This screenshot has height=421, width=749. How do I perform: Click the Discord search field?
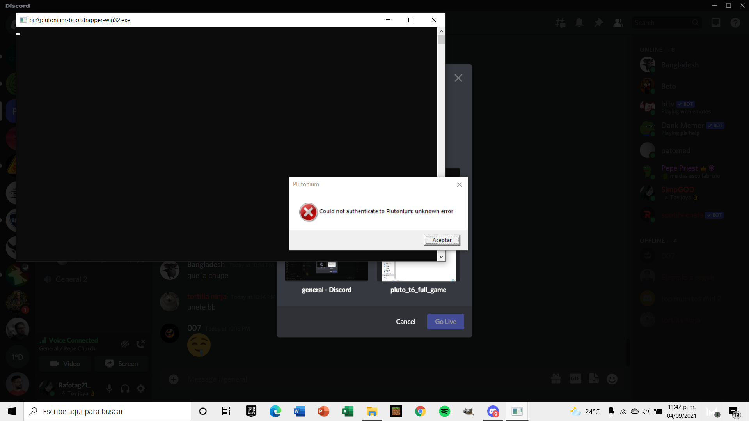[666, 23]
